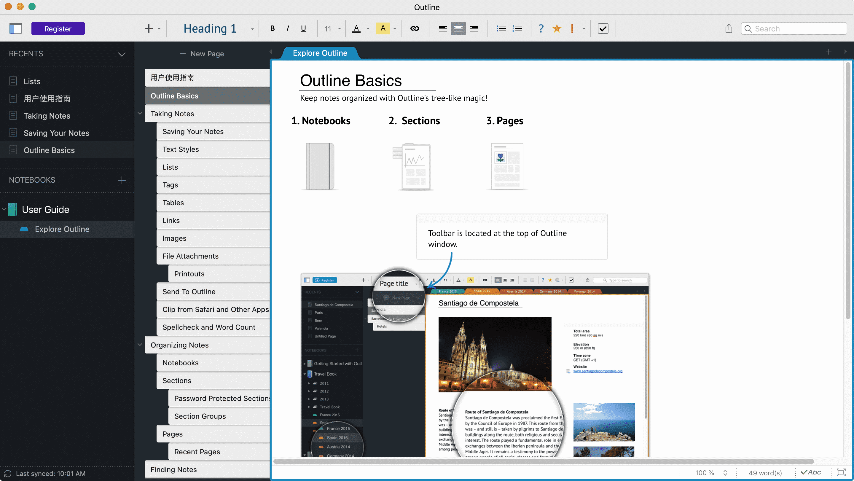Click the checkmark/task icon in toolbar
The image size is (854, 481).
tap(602, 28)
